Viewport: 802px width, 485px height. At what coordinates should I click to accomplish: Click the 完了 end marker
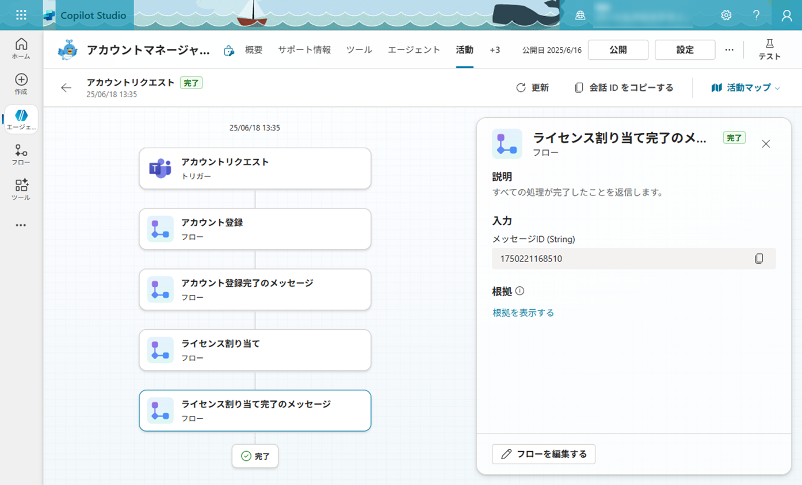[x=255, y=456]
